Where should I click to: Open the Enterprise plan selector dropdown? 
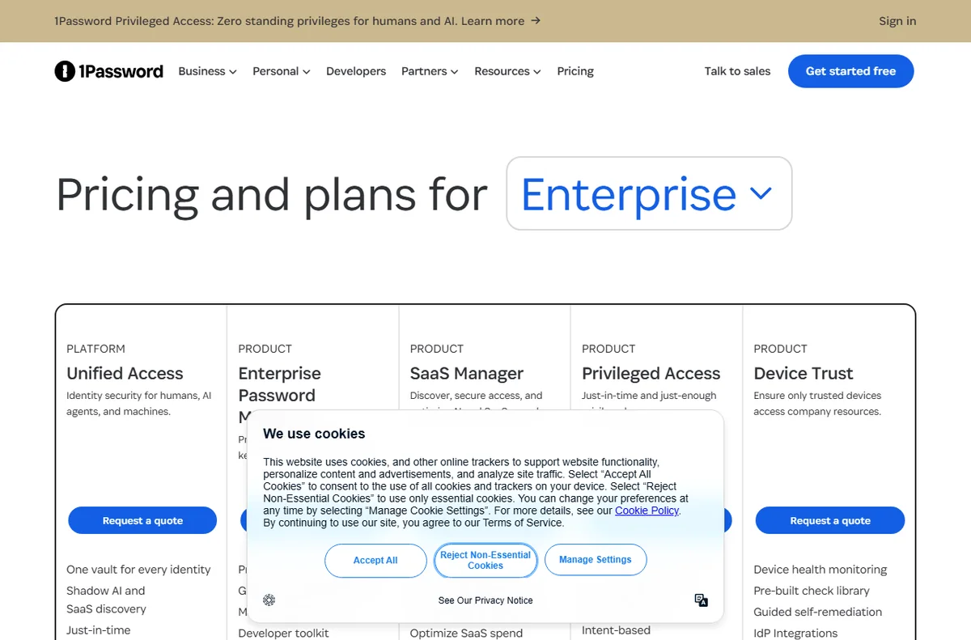pos(649,193)
